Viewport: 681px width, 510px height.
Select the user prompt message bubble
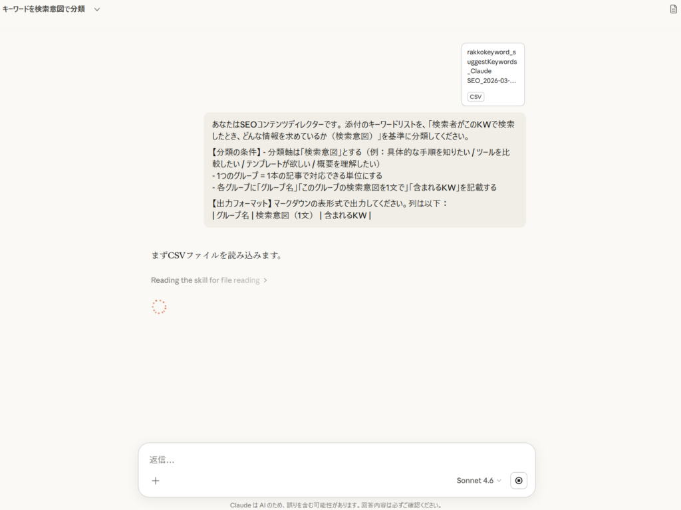tap(364, 169)
